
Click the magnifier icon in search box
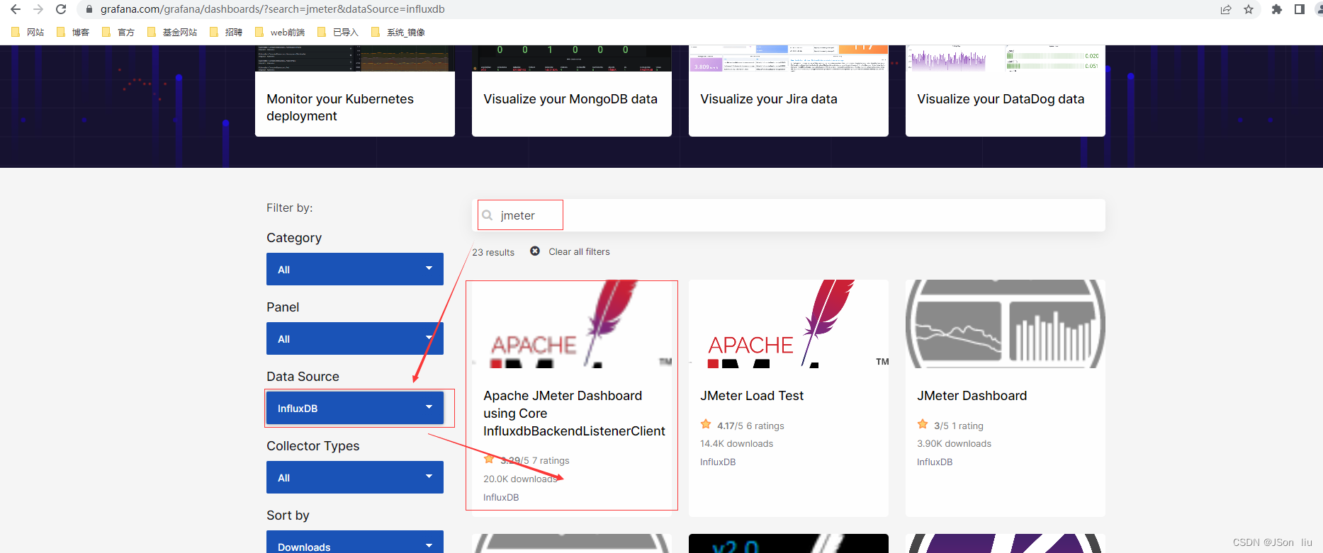tap(488, 215)
